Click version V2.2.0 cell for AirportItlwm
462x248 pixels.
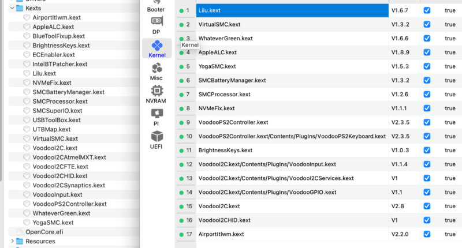[x=400, y=234]
